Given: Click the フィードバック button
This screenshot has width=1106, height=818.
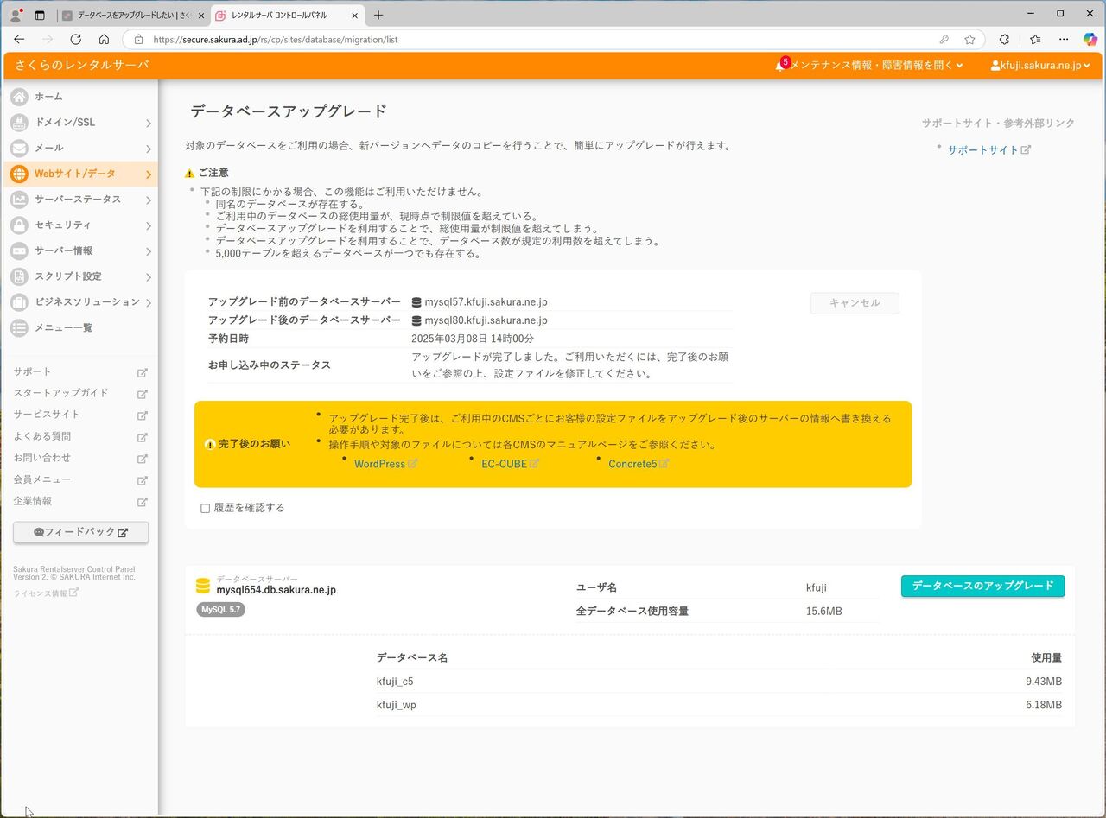Looking at the screenshot, I should coord(80,532).
